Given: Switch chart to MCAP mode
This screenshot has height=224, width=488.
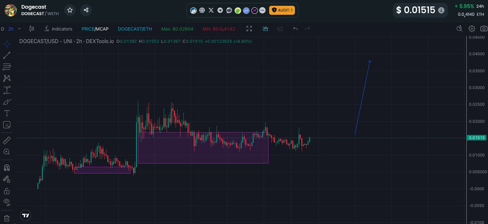Looking at the screenshot, I should coord(102,29).
